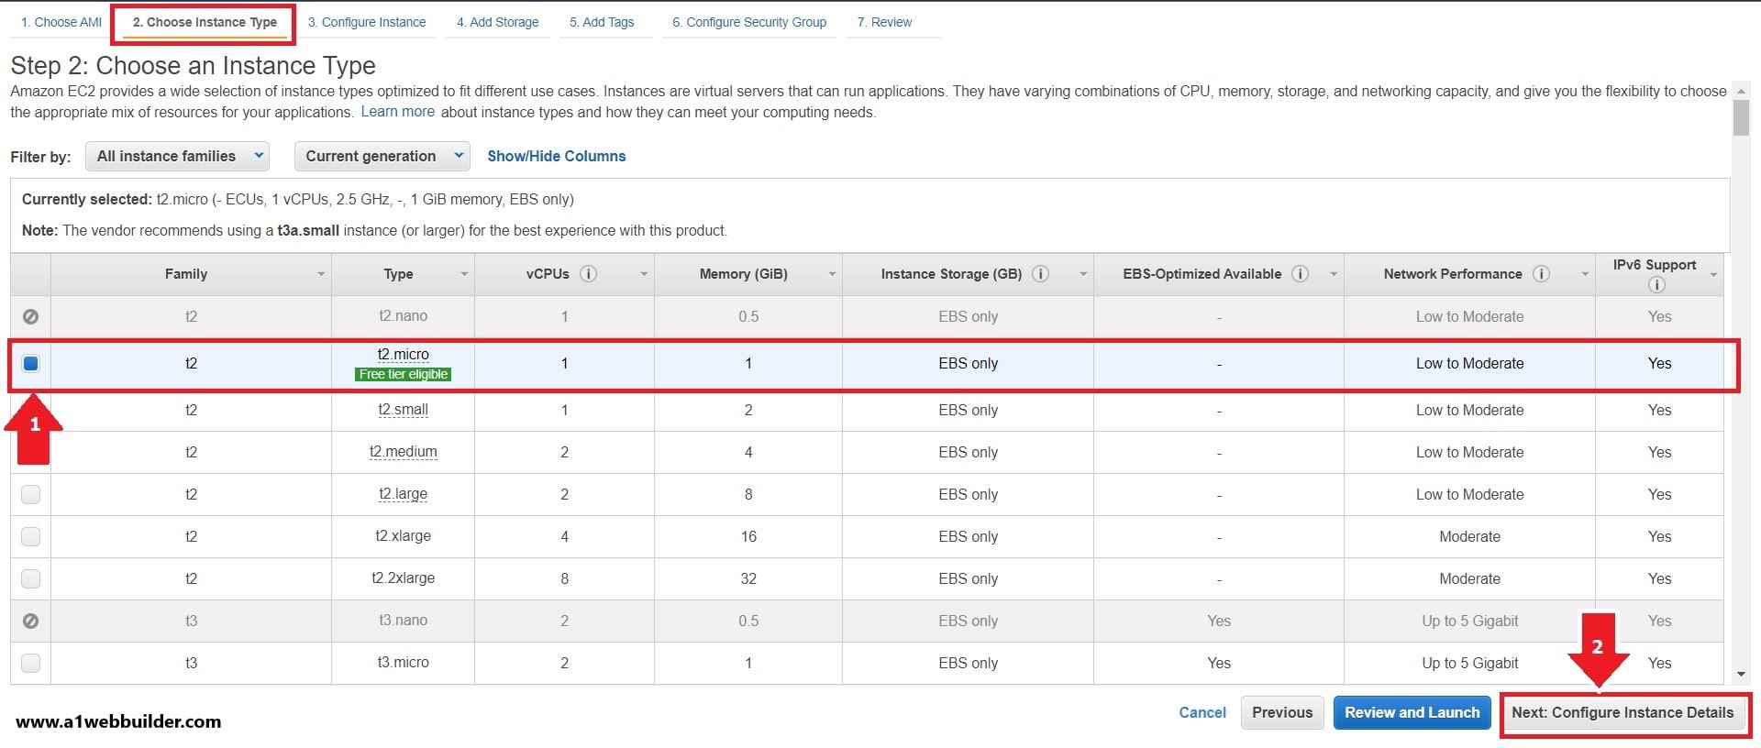Click the t2.small type link

click(404, 410)
